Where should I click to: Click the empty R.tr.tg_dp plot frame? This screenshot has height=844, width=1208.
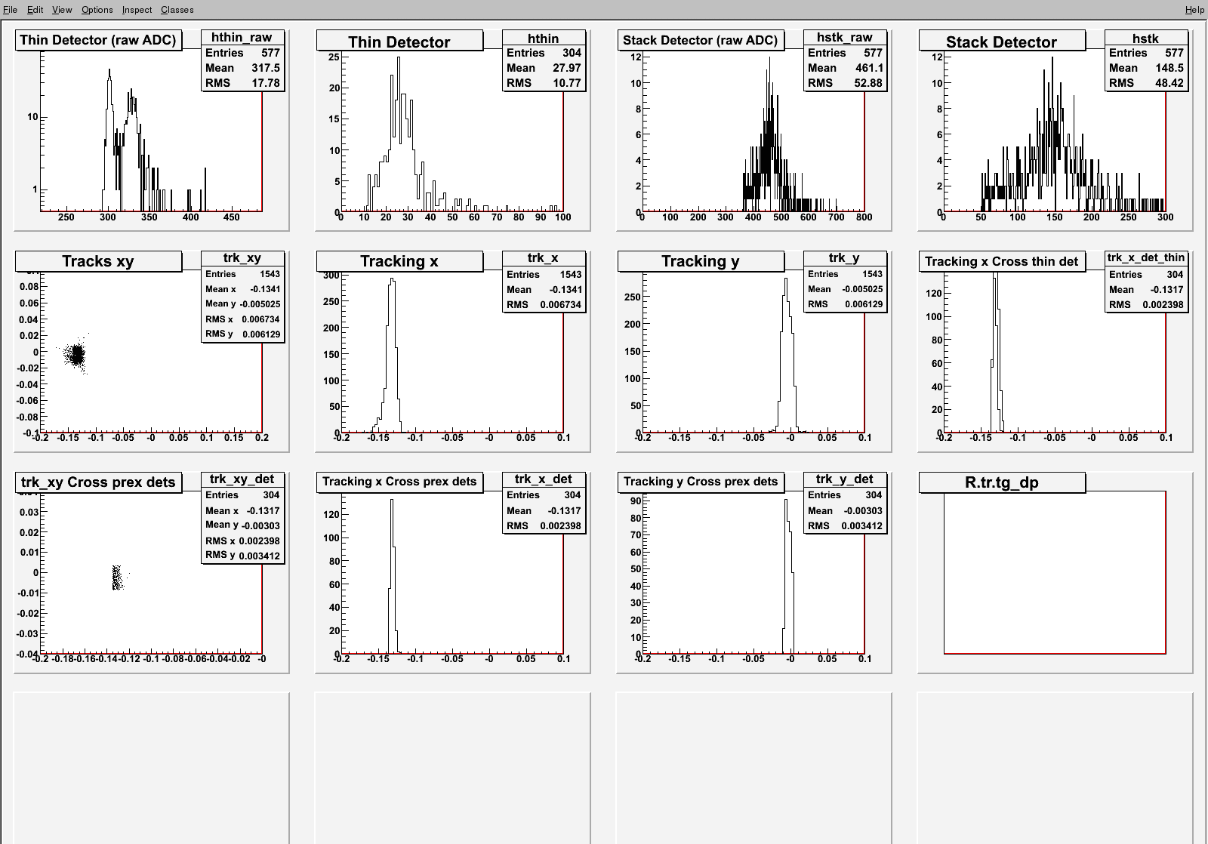pyautogui.click(x=1055, y=572)
